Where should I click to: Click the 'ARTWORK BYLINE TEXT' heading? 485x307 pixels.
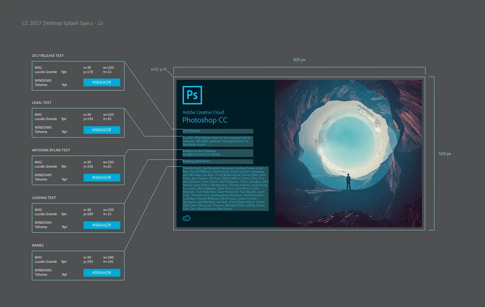tap(51, 150)
